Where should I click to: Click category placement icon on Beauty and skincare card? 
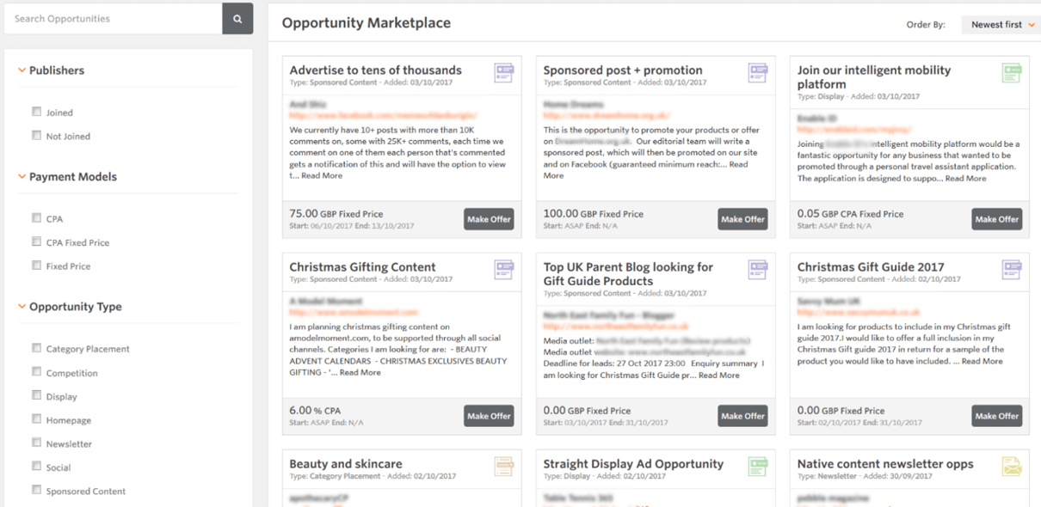[503, 467]
